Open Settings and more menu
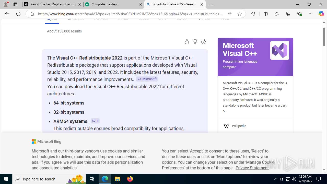This screenshot has height=184, width=327. [311, 14]
